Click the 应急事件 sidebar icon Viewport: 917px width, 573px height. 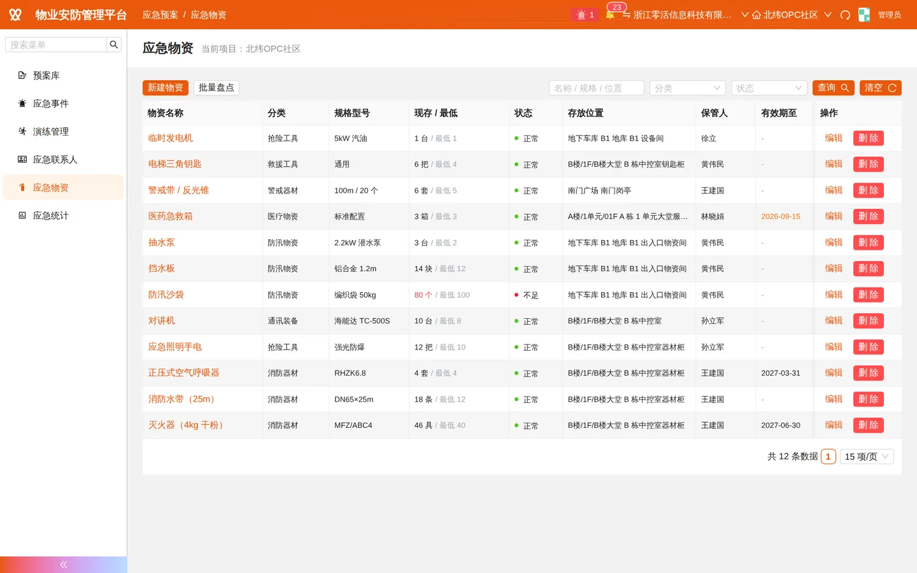tap(22, 103)
